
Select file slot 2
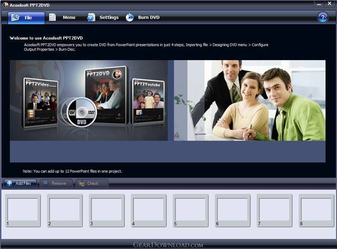point(65,210)
